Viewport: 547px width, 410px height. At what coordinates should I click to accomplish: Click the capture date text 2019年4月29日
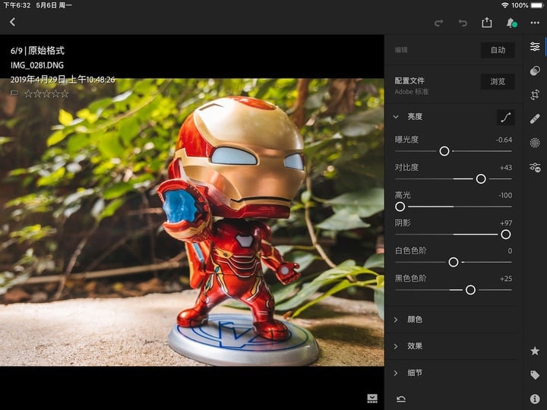pyautogui.click(x=38, y=80)
